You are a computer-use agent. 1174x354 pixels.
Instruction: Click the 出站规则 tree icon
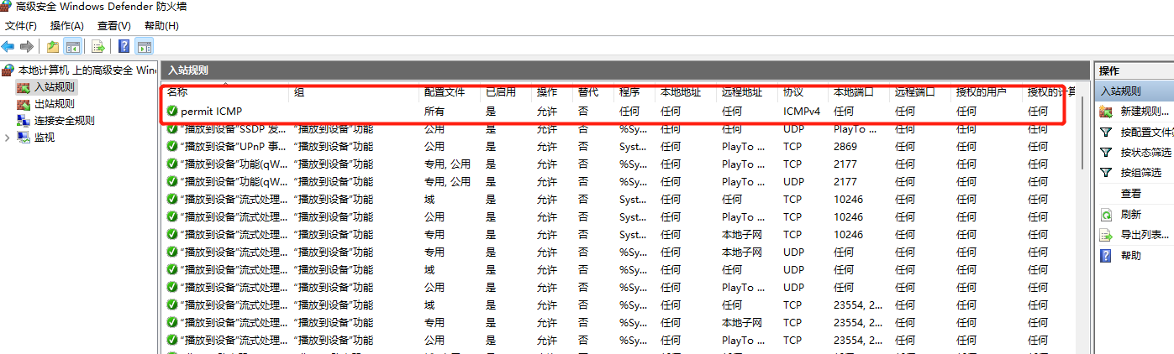pos(24,104)
